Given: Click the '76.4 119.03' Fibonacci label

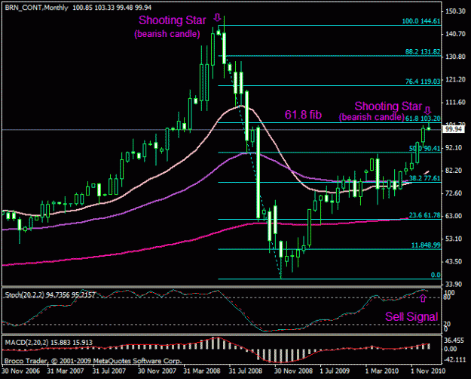Looking at the screenshot, I should click(423, 82).
